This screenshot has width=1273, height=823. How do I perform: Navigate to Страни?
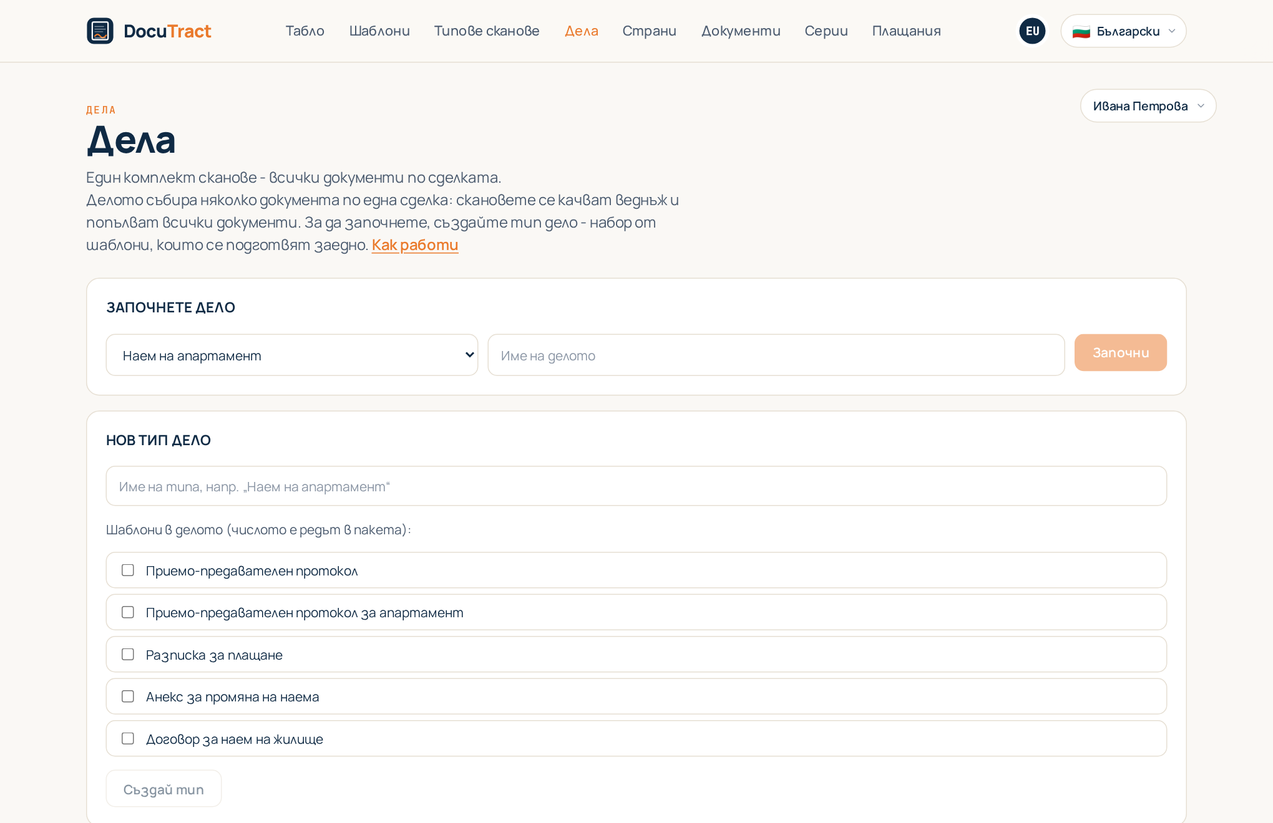tap(649, 31)
